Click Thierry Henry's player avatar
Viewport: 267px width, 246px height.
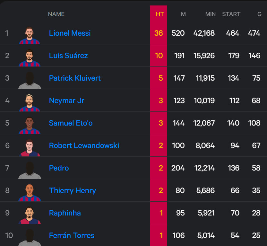(30, 192)
